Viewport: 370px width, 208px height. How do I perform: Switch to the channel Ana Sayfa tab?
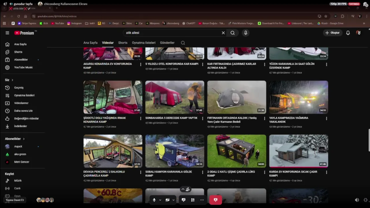pyautogui.click(x=90, y=43)
